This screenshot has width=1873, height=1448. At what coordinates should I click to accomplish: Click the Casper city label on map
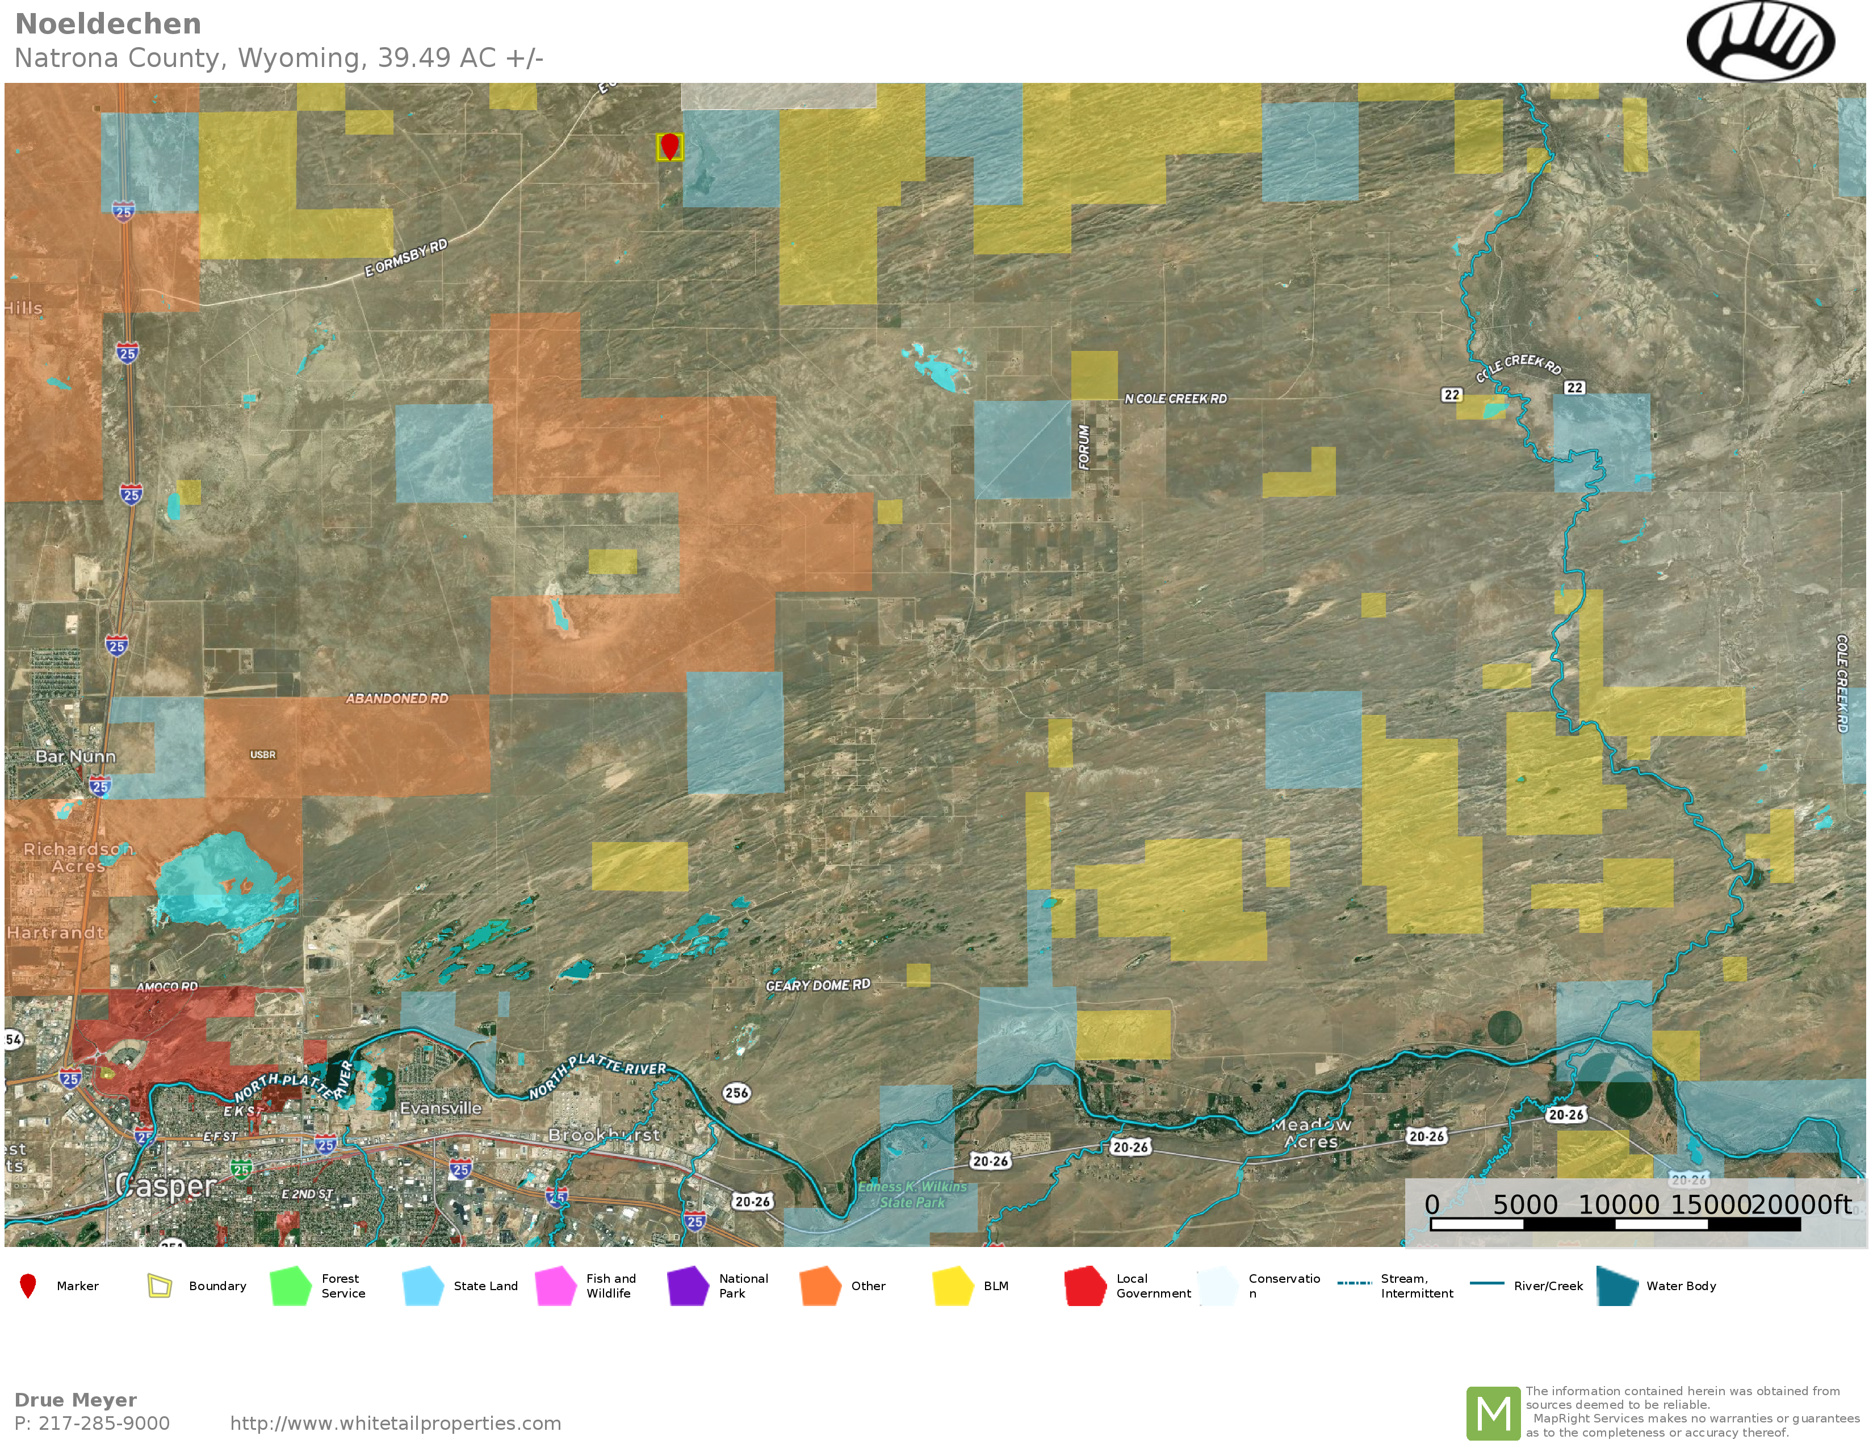pos(166,1186)
